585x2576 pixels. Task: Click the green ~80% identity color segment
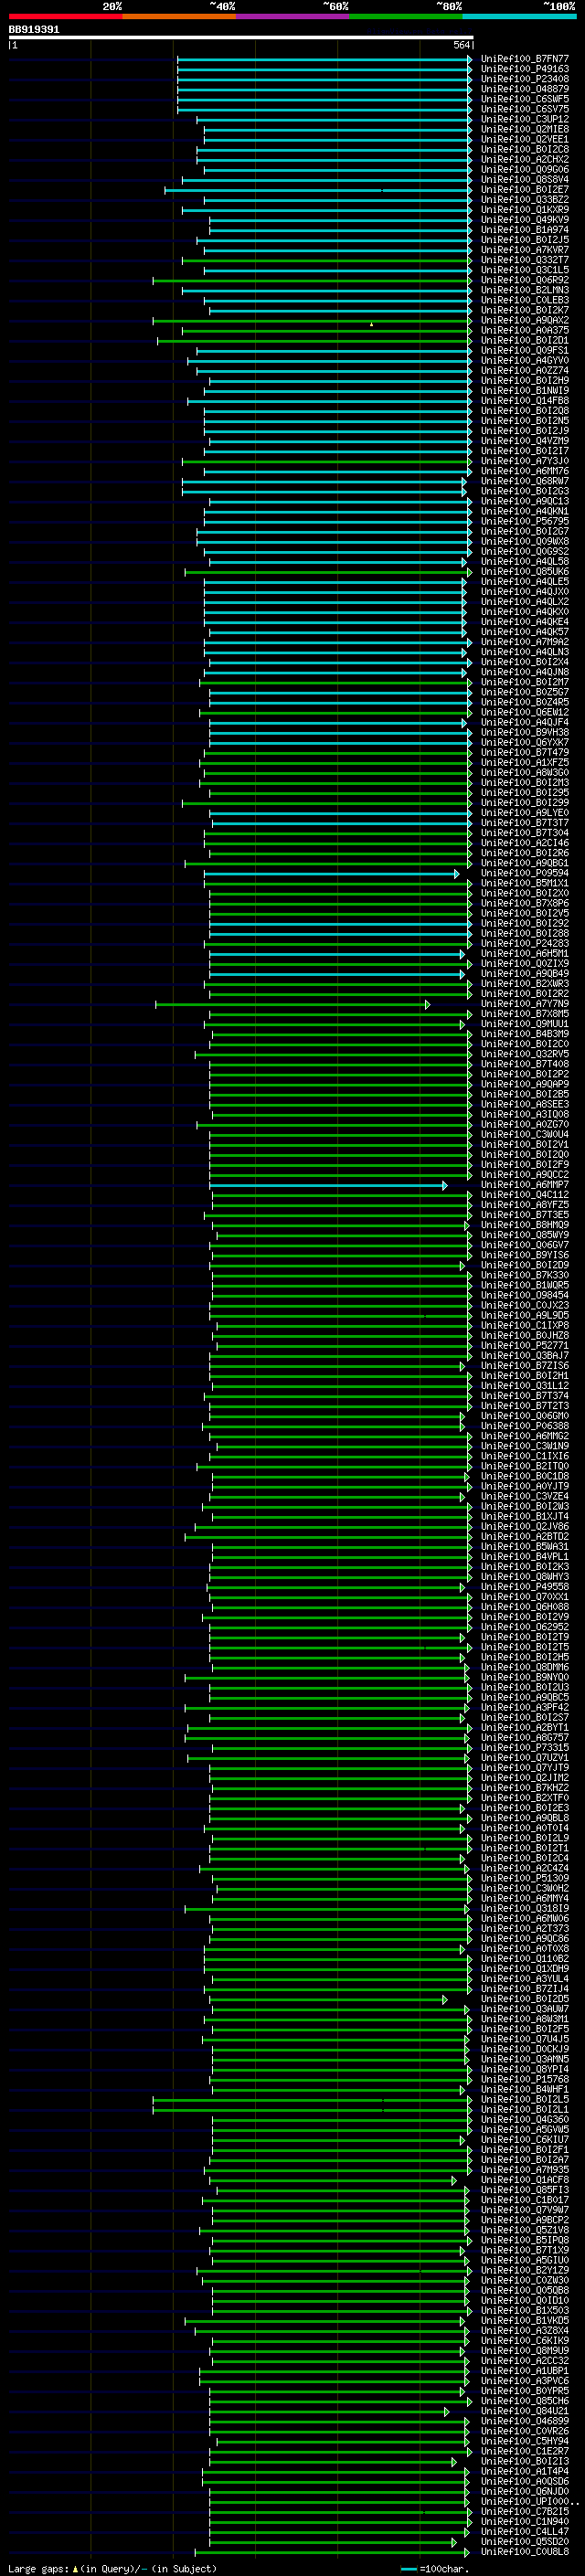pos(406,16)
